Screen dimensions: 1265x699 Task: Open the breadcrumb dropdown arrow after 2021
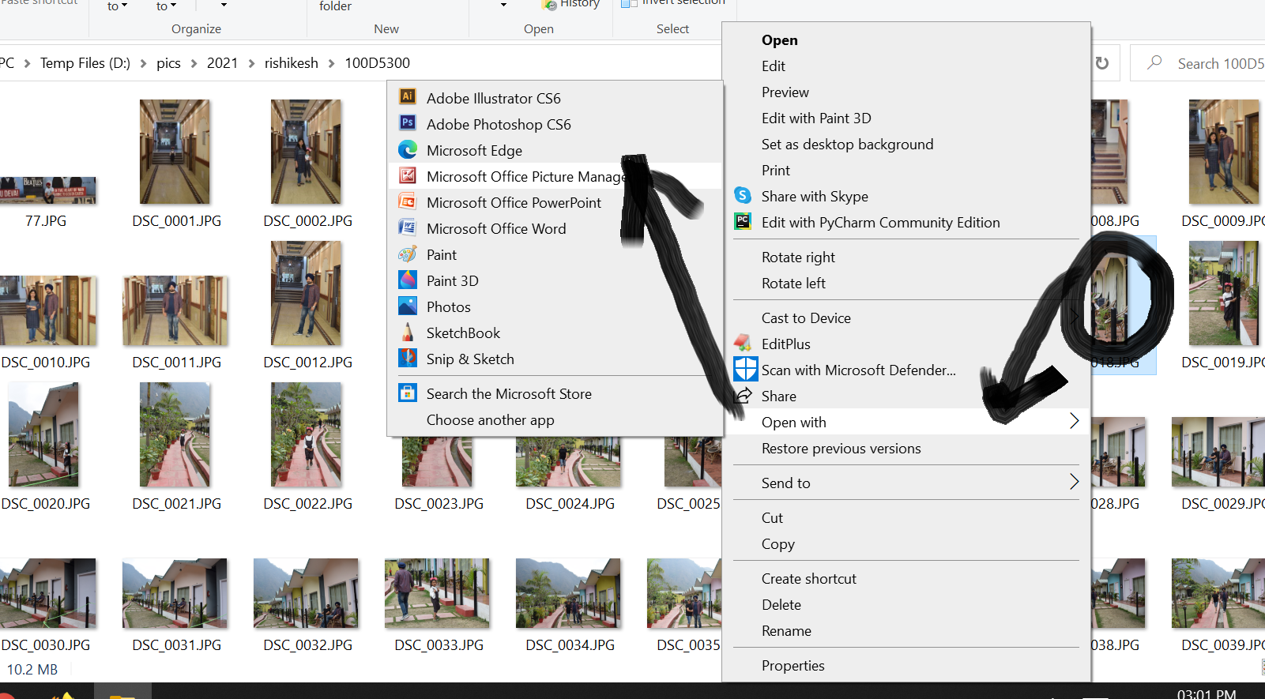(x=251, y=63)
